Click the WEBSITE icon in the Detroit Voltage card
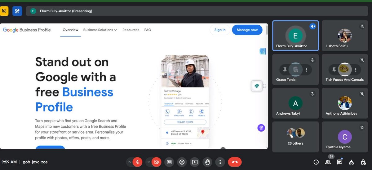This screenshot has height=170, width=372. tap(202, 112)
